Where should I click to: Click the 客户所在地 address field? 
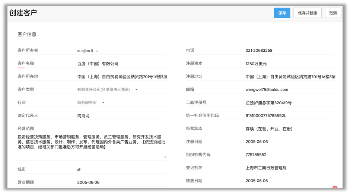(122, 77)
